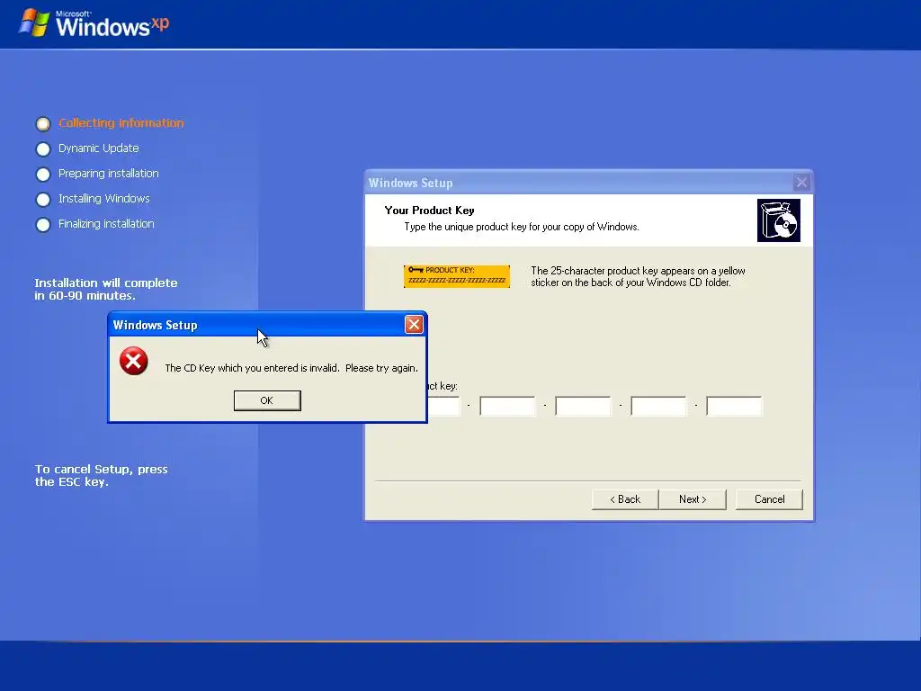Click the 'Collecting information' text
The height and width of the screenshot is (691, 921).
[121, 122]
